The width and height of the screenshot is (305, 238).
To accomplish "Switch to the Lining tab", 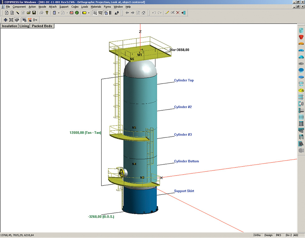I will coord(24,26).
